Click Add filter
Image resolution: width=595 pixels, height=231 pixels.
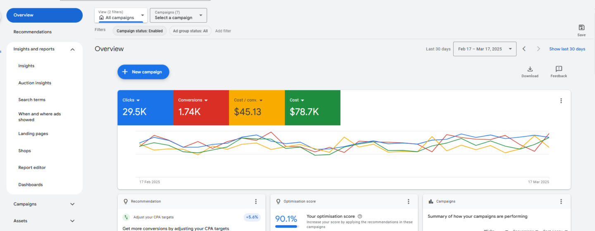(223, 31)
